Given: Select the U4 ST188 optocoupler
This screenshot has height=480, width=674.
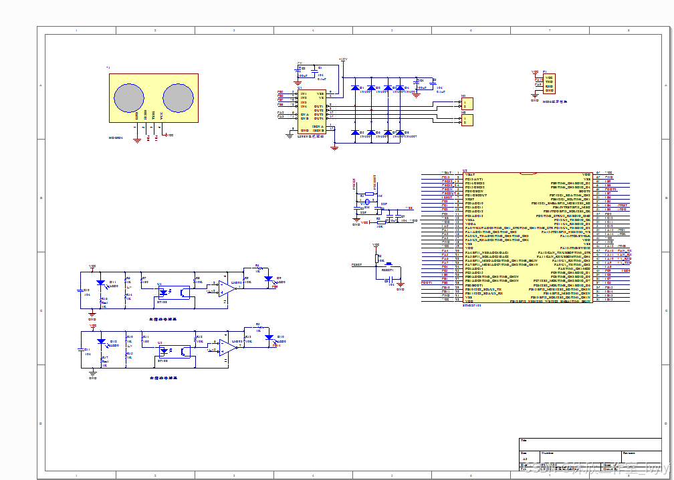Looking at the screenshot, I should [174, 292].
